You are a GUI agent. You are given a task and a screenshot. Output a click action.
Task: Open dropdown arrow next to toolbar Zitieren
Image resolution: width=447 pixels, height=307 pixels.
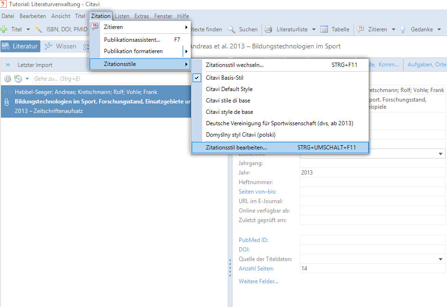(393, 29)
